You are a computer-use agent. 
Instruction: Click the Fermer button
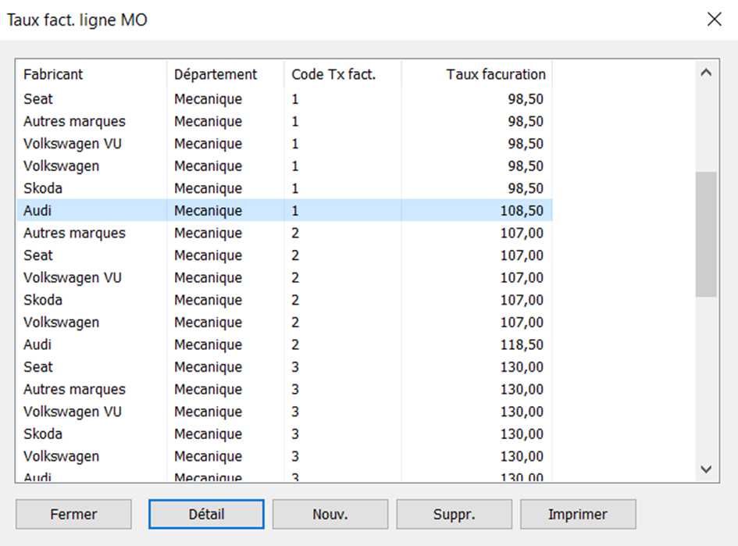(x=73, y=514)
